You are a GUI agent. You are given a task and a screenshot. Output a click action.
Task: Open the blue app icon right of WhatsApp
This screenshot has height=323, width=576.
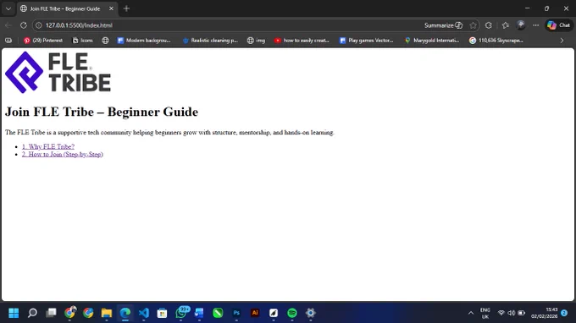click(x=199, y=313)
